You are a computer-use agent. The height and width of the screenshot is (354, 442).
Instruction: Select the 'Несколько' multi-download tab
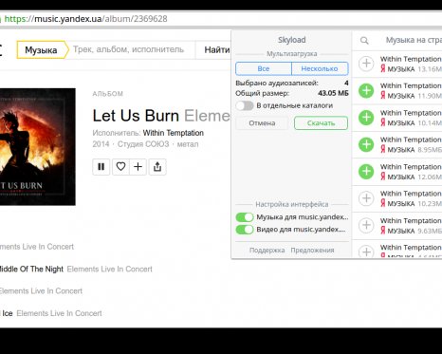tap(320, 68)
